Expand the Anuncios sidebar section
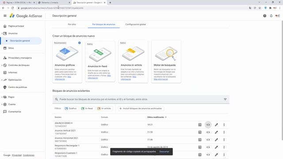 [x=2, y=34]
